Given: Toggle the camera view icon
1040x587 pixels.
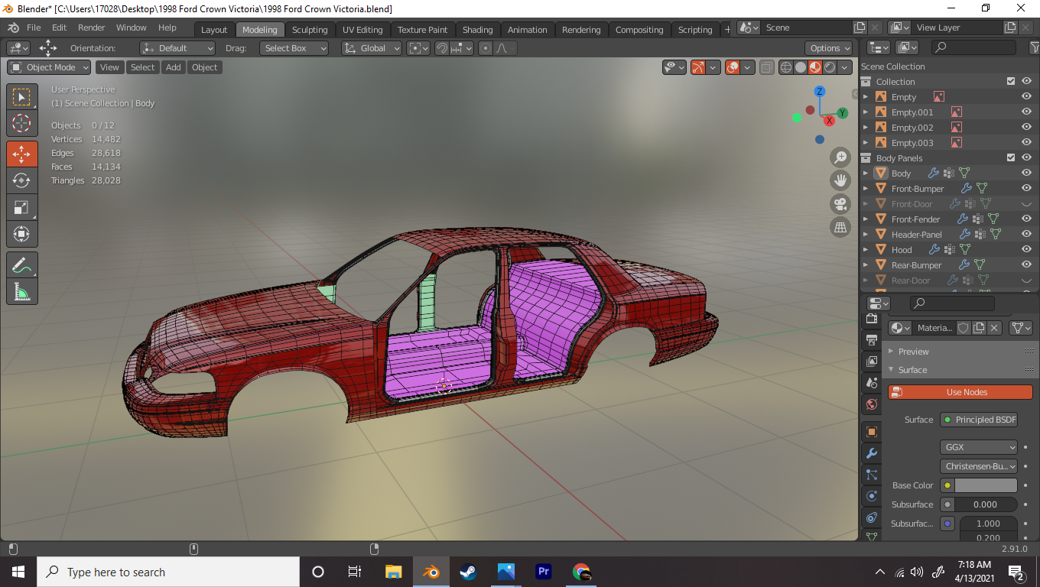Looking at the screenshot, I should [x=840, y=204].
